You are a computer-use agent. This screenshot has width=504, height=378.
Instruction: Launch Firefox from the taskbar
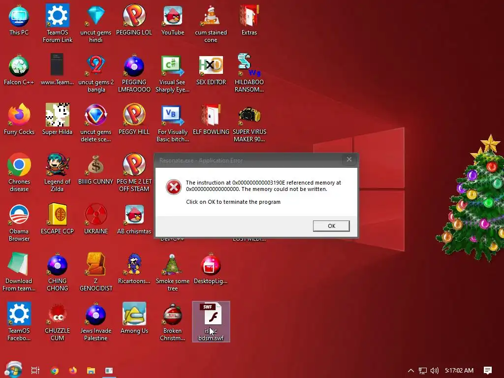pyautogui.click(x=73, y=370)
